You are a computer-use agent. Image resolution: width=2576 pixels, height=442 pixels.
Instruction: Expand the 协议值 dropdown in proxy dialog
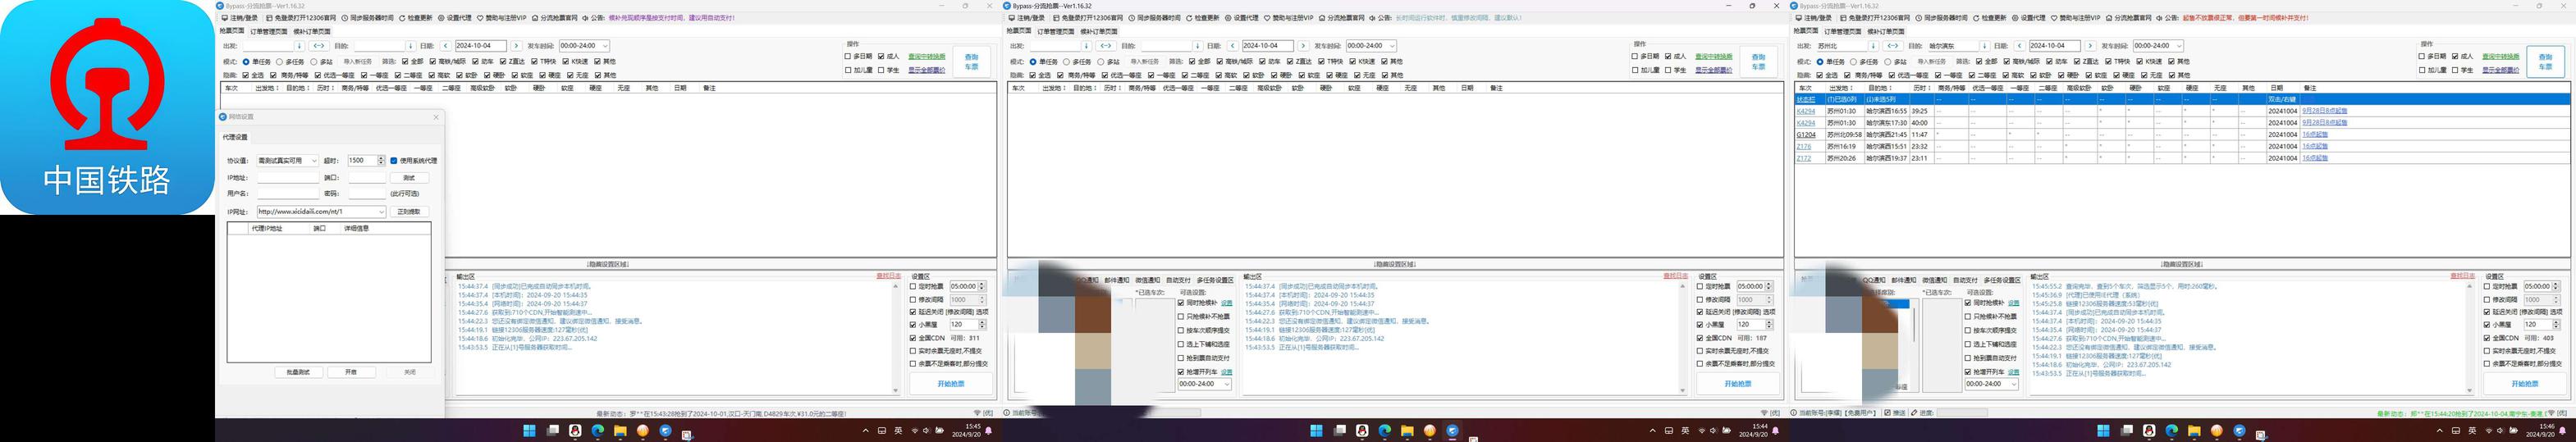[x=314, y=161]
